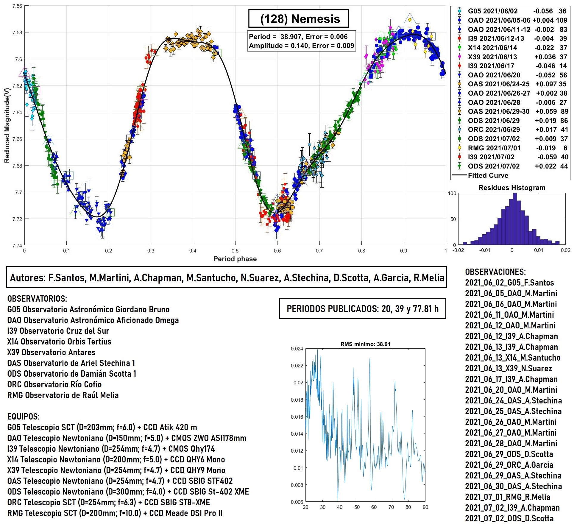This screenshot has height=527, width=577.
Task: Click the "EQUIPOS:" heading
Action: pos(24,417)
